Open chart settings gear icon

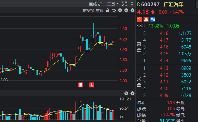click(x=132, y=10)
